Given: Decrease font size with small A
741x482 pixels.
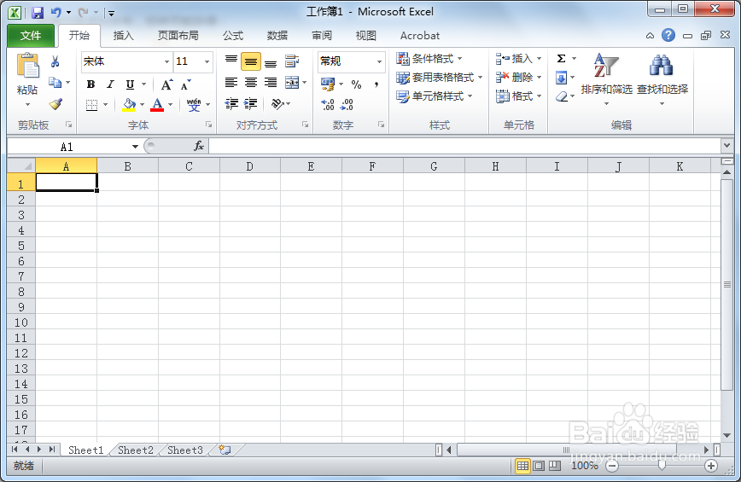Looking at the screenshot, I should [186, 85].
